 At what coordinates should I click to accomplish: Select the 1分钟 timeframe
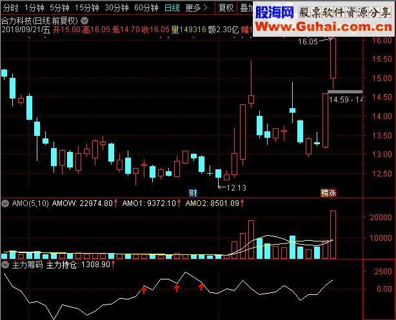click(x=34, y=8)
